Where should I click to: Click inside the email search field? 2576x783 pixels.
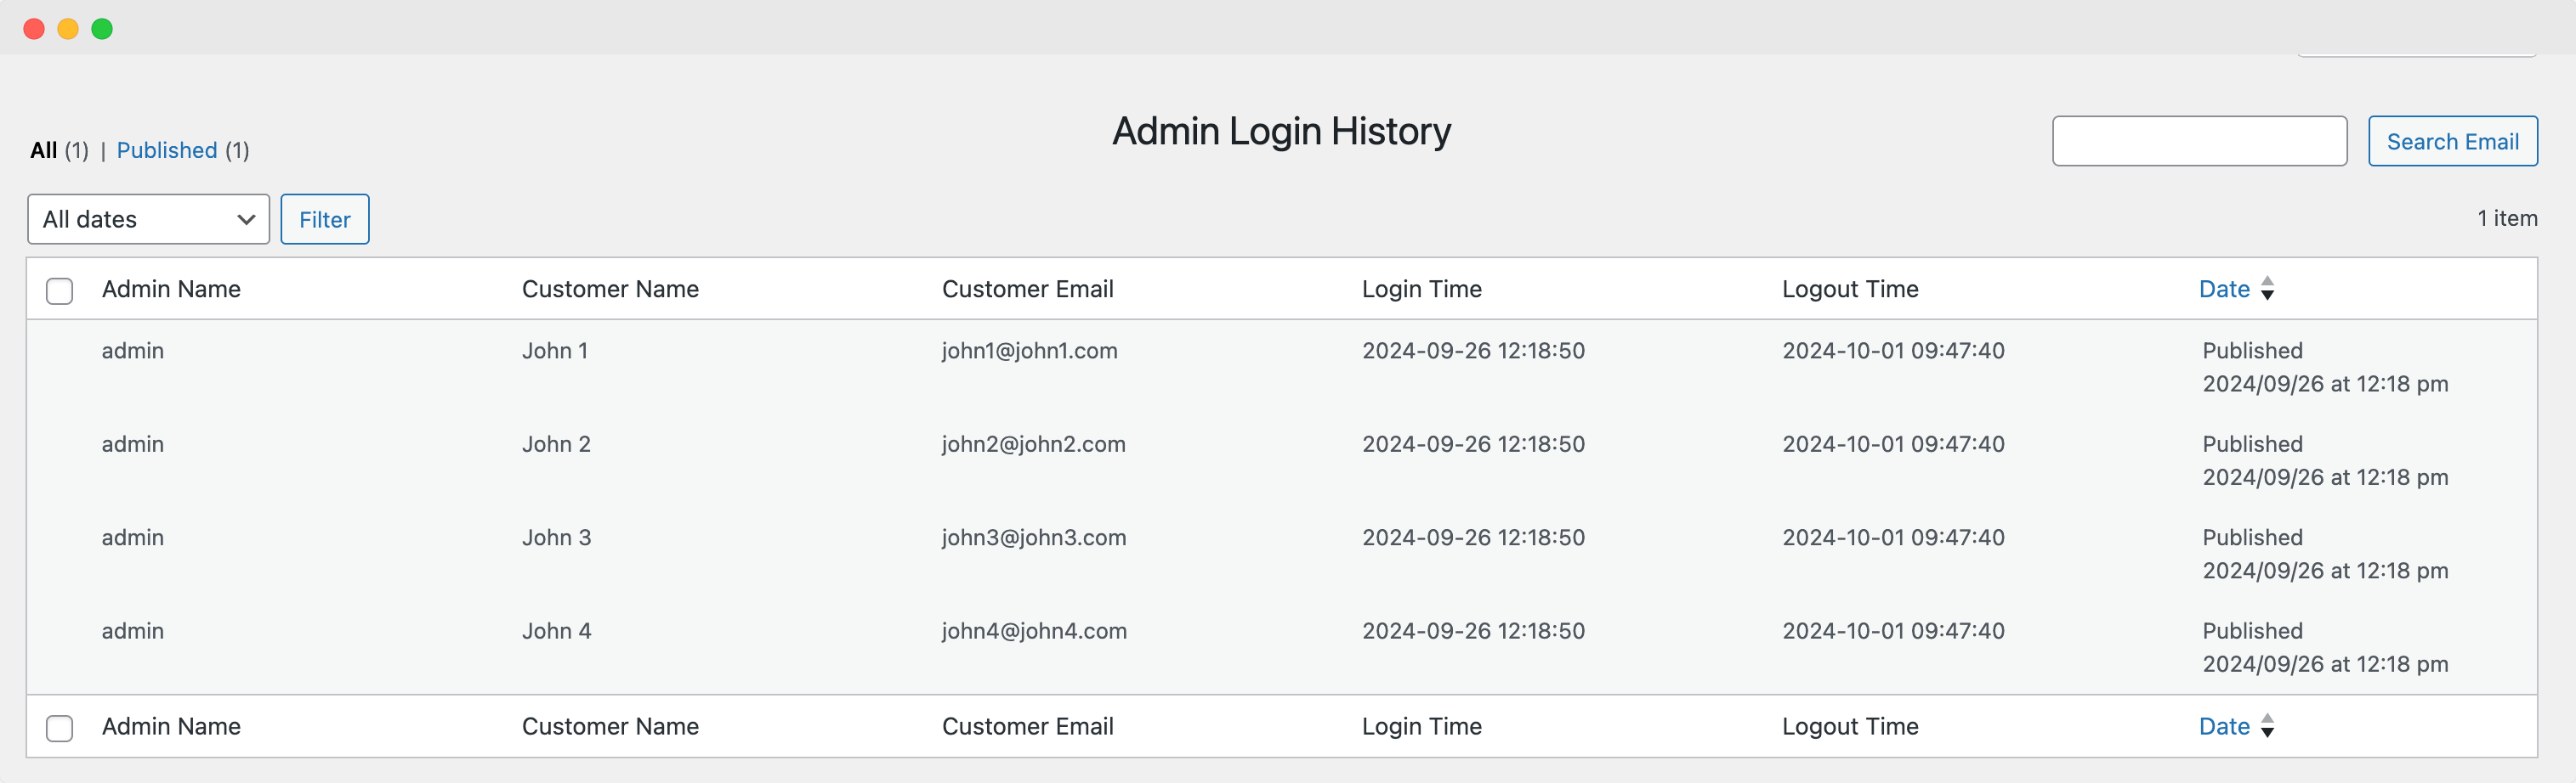click(x=2199, y=141)
